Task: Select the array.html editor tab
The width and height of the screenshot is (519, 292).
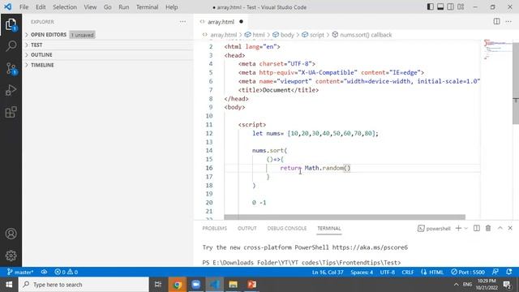Action: tap(221, 22)
